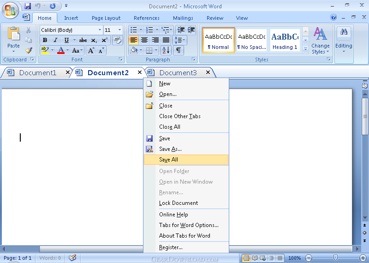Screen dimensions: 369x263
Task: Click the zoom slider handle
Action: click(336, 258)
